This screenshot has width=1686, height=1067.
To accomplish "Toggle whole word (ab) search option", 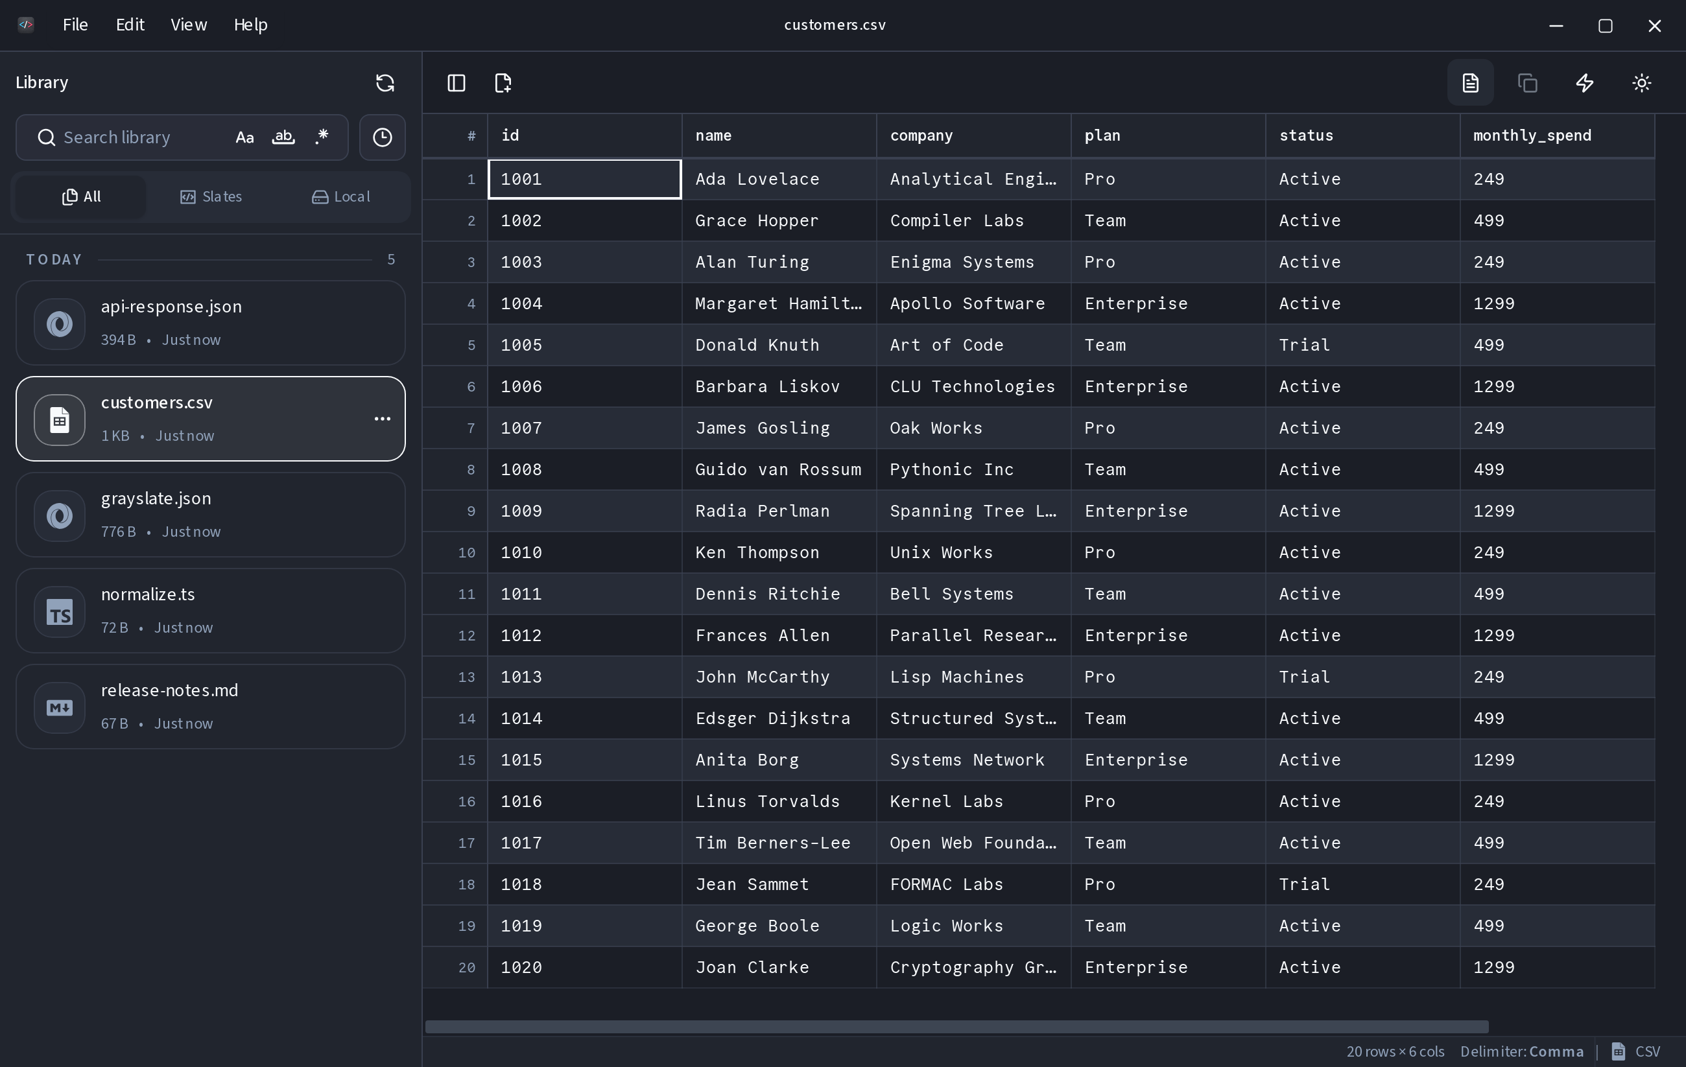I will click(x=283, y=137).
